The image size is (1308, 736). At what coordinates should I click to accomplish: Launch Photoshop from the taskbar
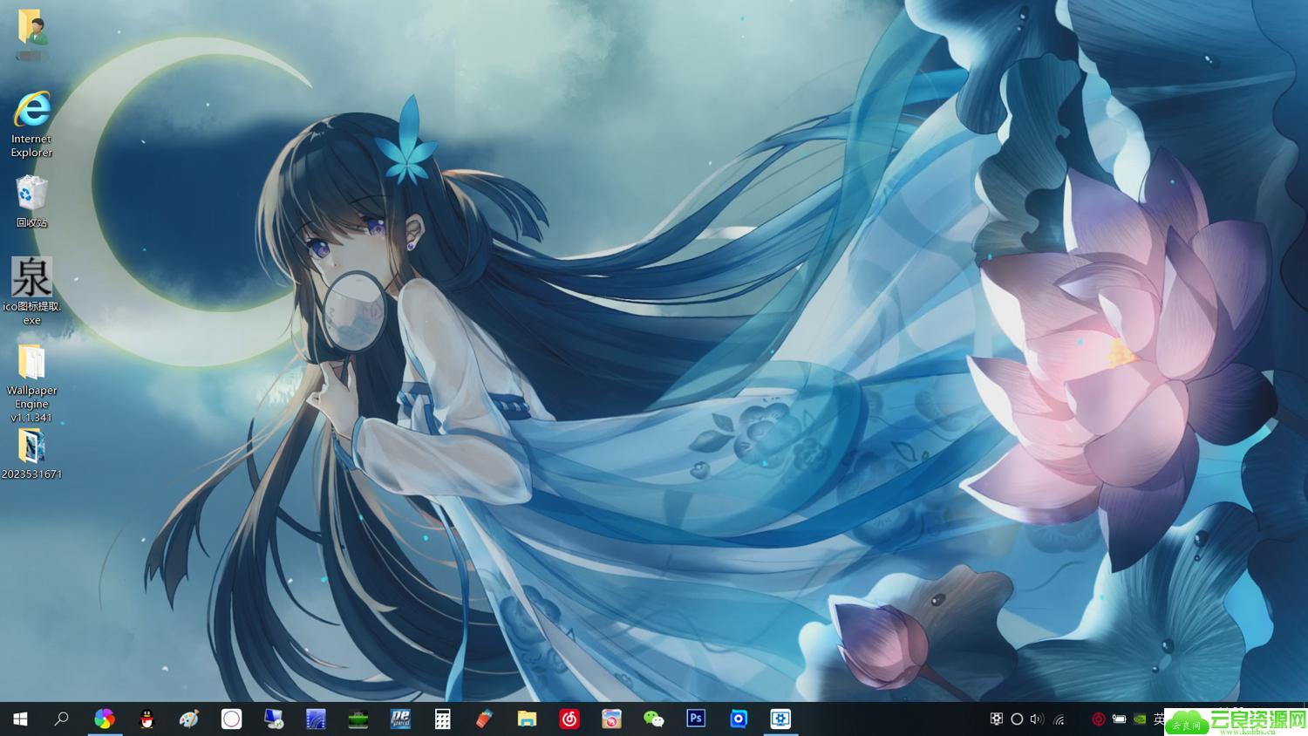[x=696, y=719]
